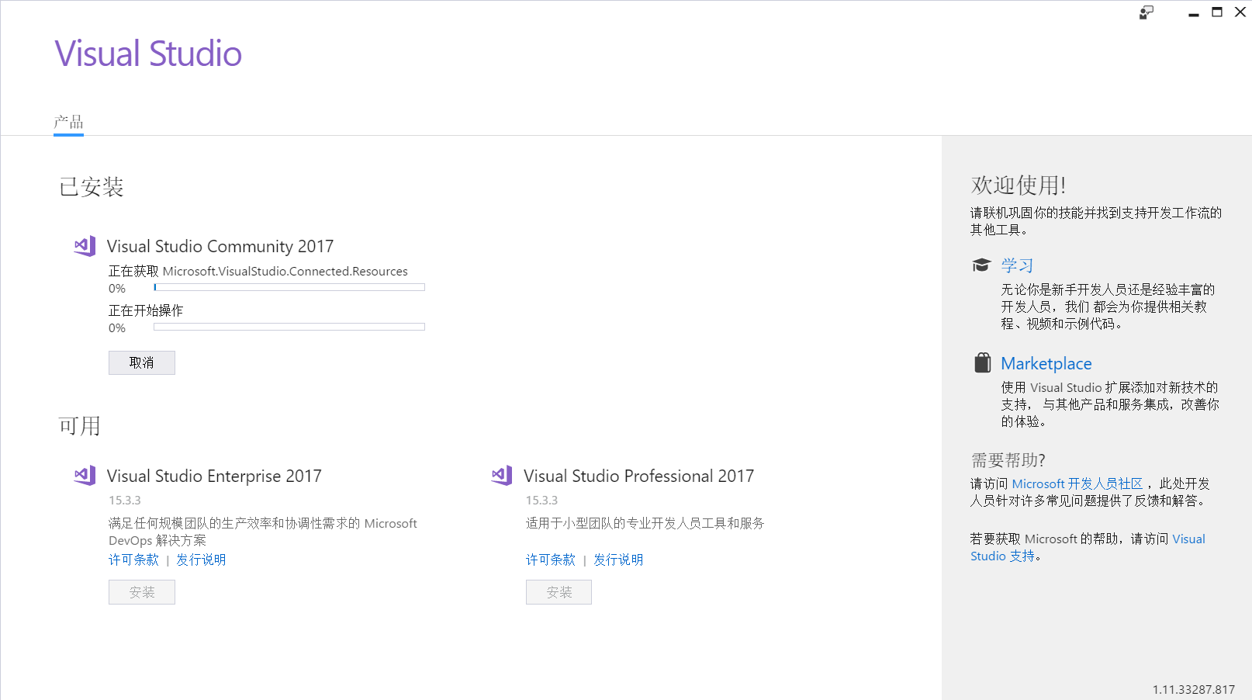
Task: Click the download progress bar for Connected.Resources
Action: (289, 287)
